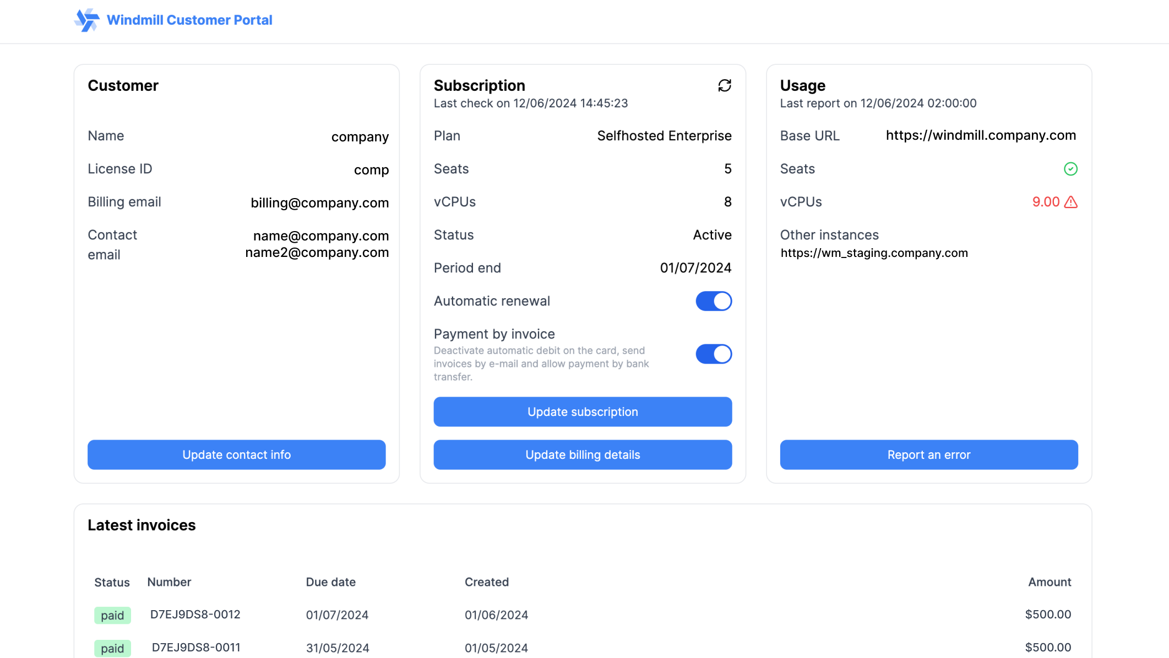Screen dimensions: 1169x658
Task: Click the paid badge of invoice 0011
Action: coord(112,648)
